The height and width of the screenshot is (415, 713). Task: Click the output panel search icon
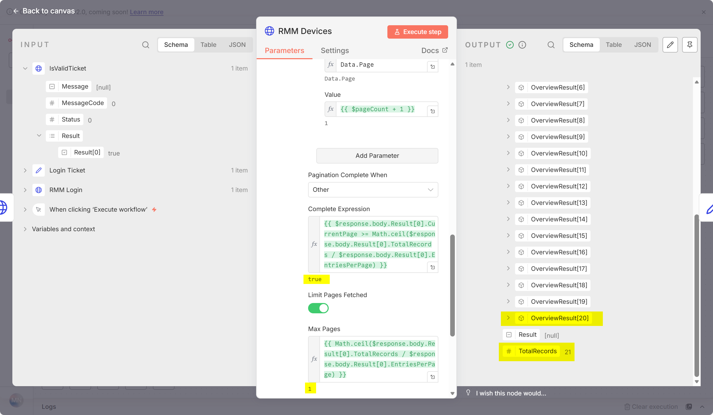point(551,45)
